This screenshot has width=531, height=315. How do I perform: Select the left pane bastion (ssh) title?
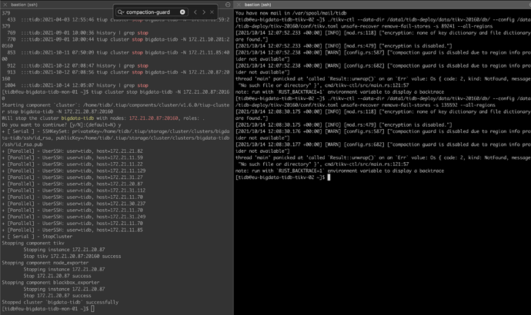point(25,5)
